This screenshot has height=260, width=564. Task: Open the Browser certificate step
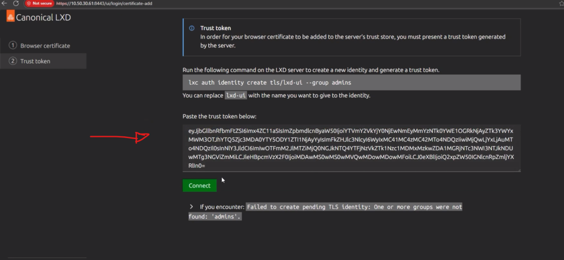45,46
